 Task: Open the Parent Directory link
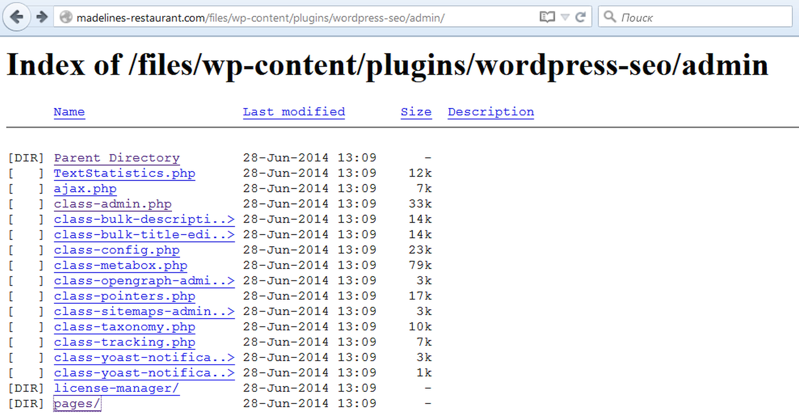(116, 157)
